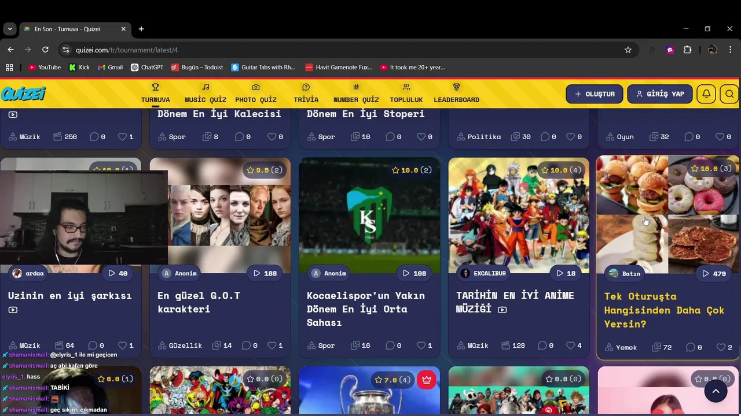Image resolution: width=741 pixels, height=416 pixels.
Task: Open the ChatGPT bookmark
Action: [147, 67]
